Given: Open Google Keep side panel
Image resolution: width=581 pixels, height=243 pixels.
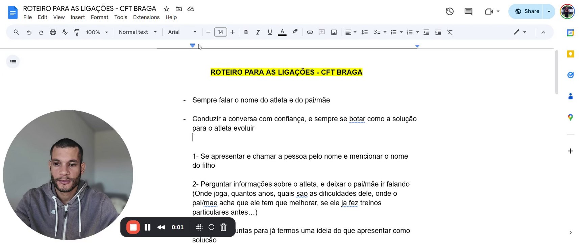Looking at the screenshot, I should click(x=571, y=54).
